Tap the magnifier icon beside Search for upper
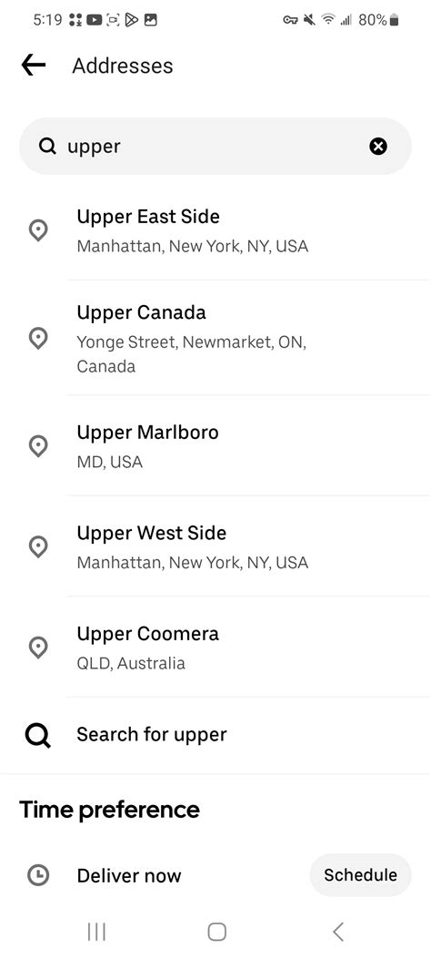This screenshot has width=431, height=959. pyautogui.click(x=38, y=735)
